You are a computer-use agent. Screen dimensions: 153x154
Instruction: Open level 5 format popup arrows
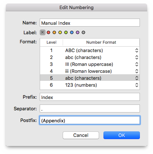[x=137, y=78]
